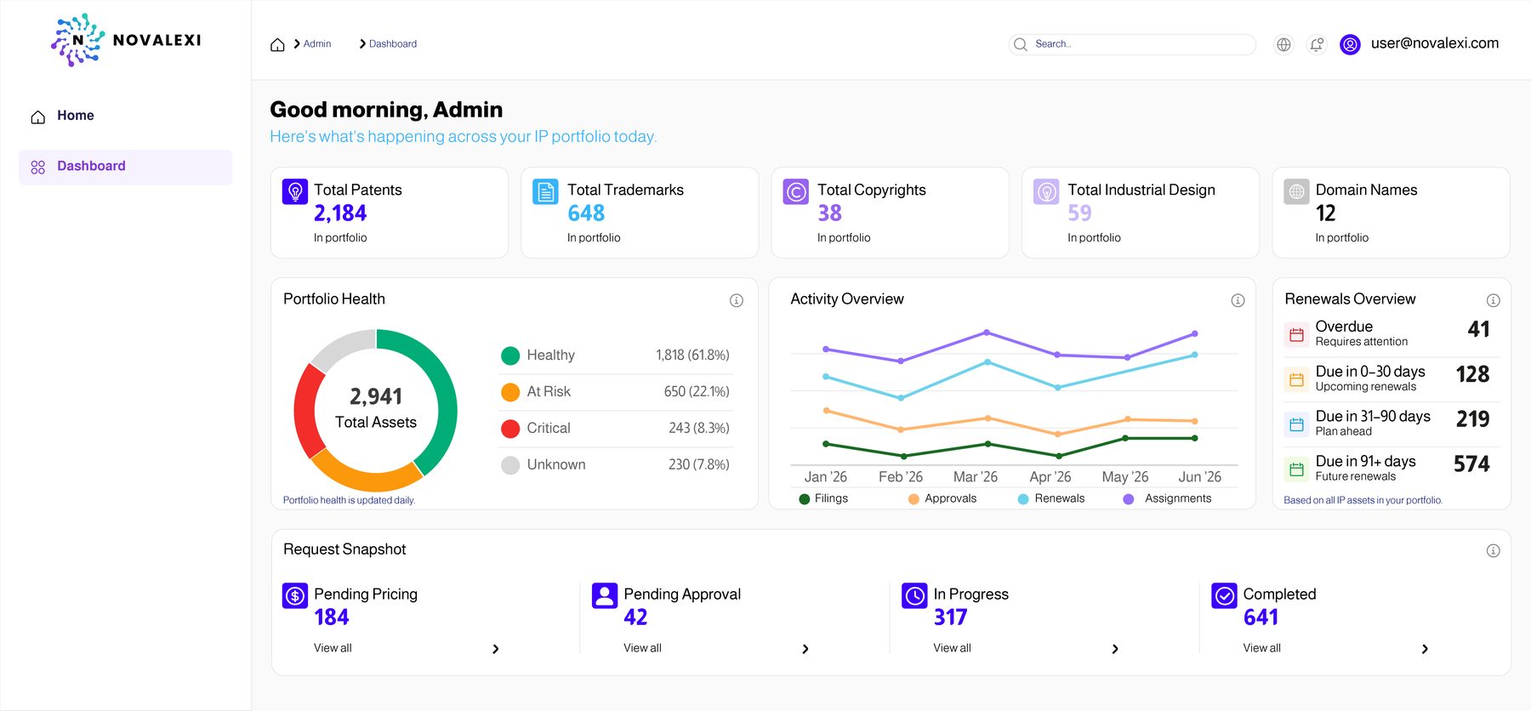This screenshot has height=711, width=1531.
Task: Click the green Healthy legend dot
Action: [x=510, y=355]
